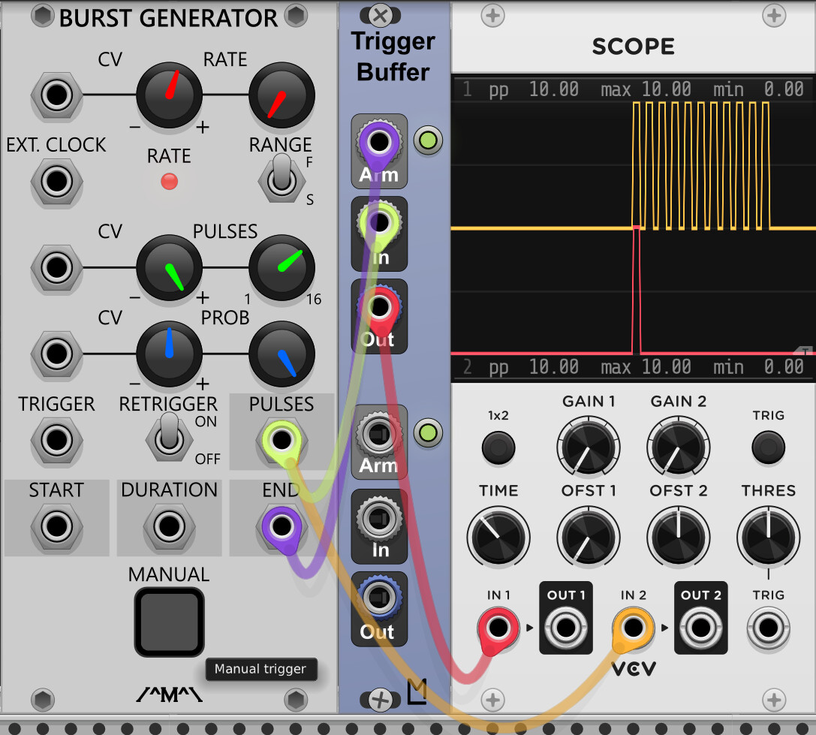Click the OFST 2 knob on Scope
This screenshot has height=735, width=816.
pos(678,538)
